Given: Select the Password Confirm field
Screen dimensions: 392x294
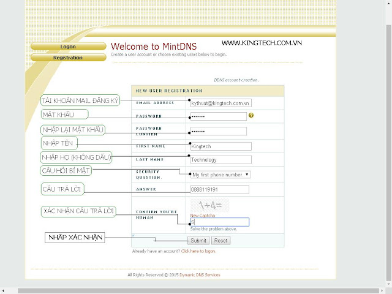Looking at the screenshot, I should coord(219,131).
